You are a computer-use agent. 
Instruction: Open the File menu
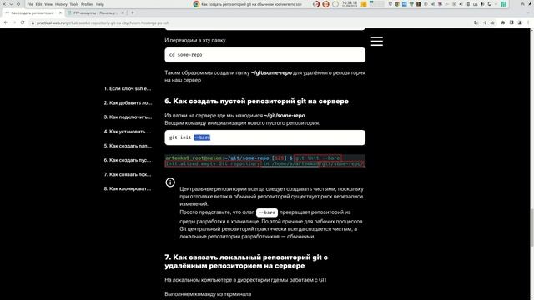coord(30,4)
